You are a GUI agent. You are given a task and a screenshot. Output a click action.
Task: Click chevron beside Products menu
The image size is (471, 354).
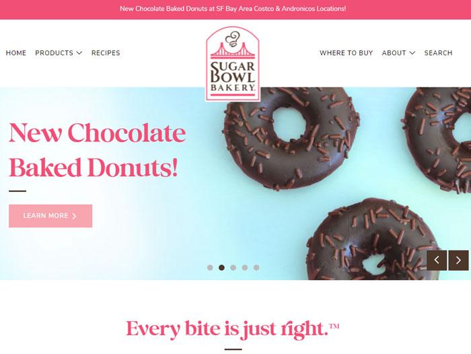(79, 53)
